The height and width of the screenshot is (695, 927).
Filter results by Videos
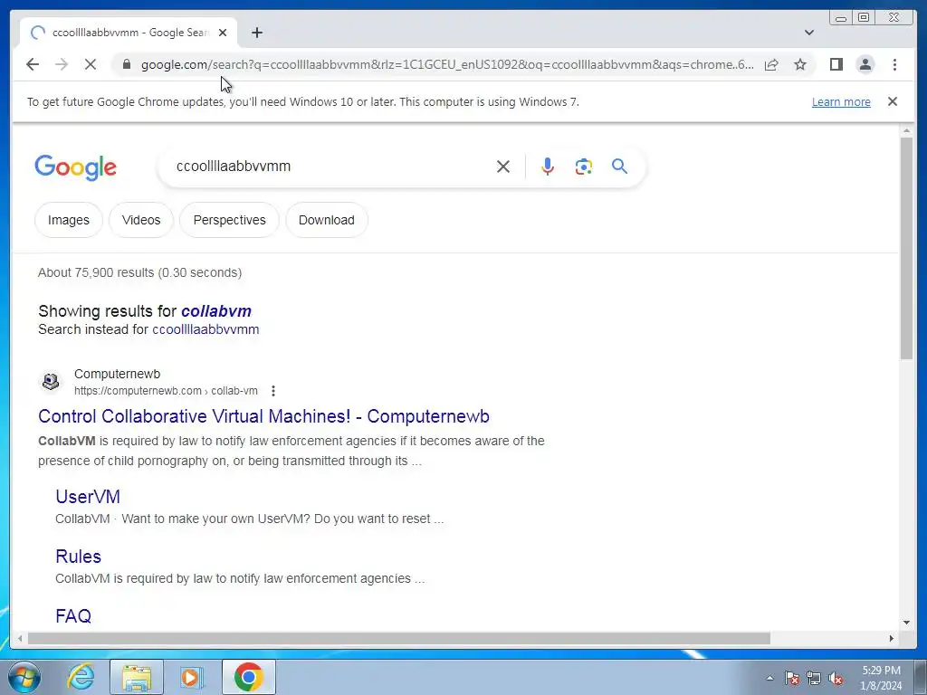140,220
